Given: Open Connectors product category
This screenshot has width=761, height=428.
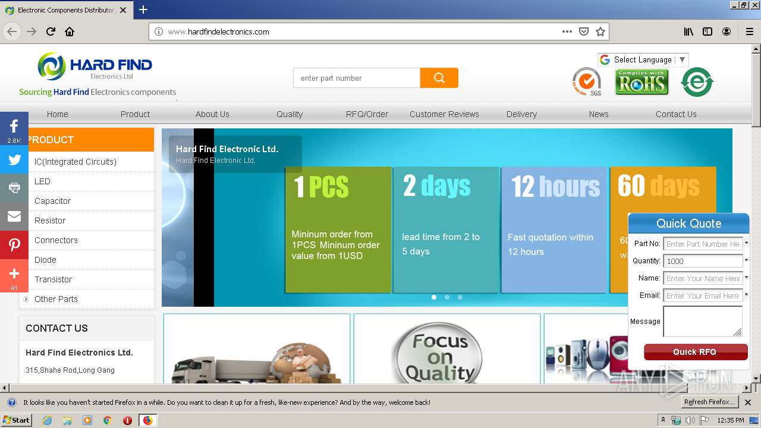Looking at the screenshot, I should point(56,240).
